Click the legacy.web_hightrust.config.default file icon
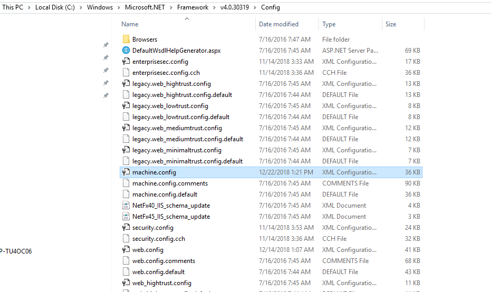 coord(126,94)
